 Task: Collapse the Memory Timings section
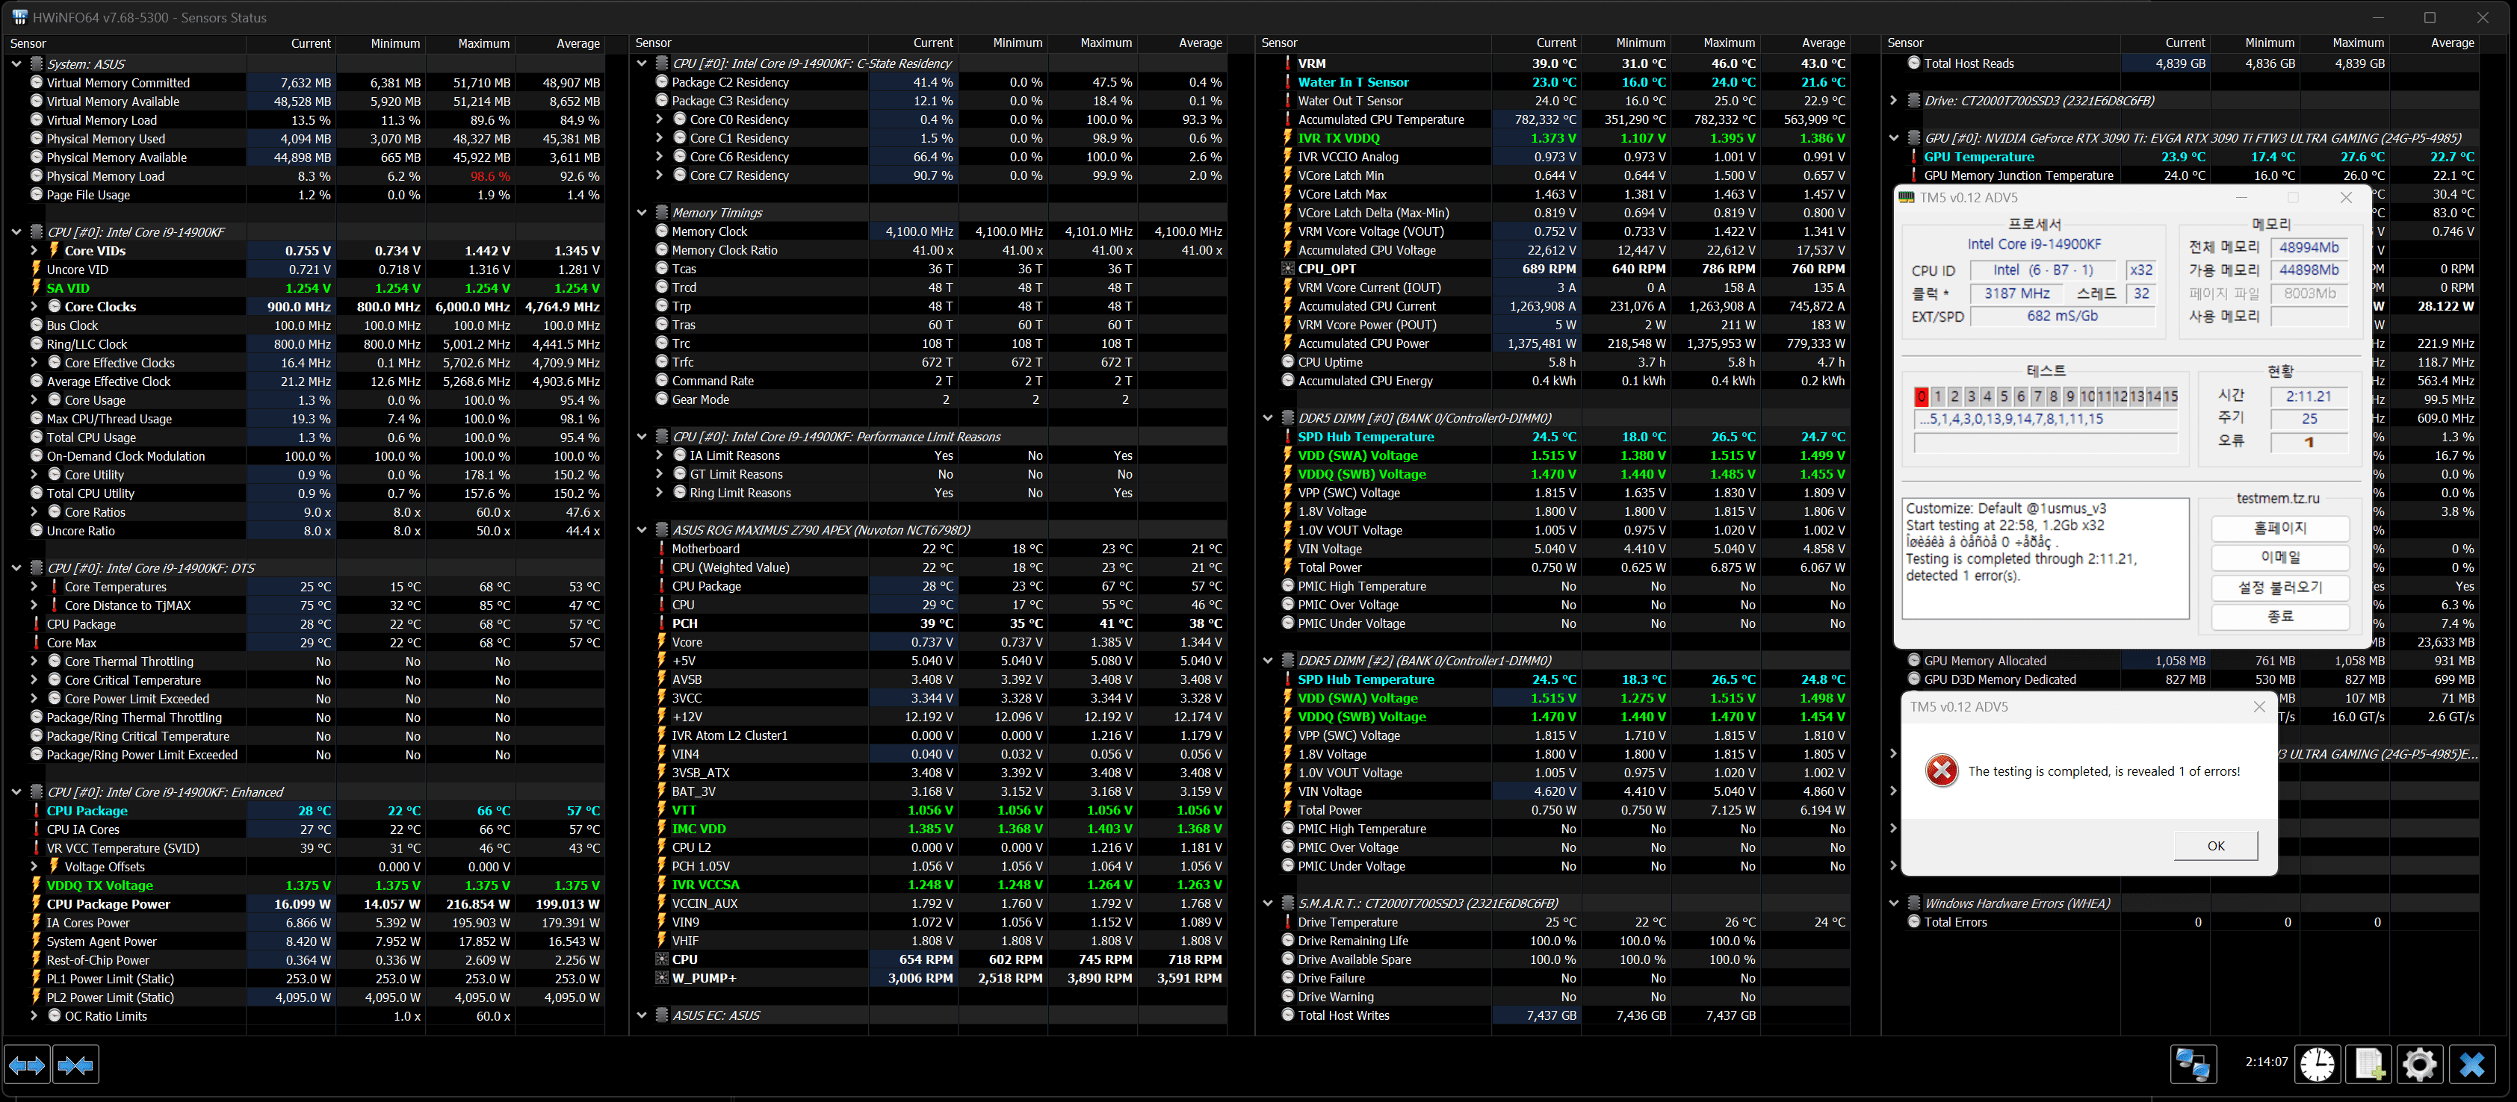coord(642,213)
